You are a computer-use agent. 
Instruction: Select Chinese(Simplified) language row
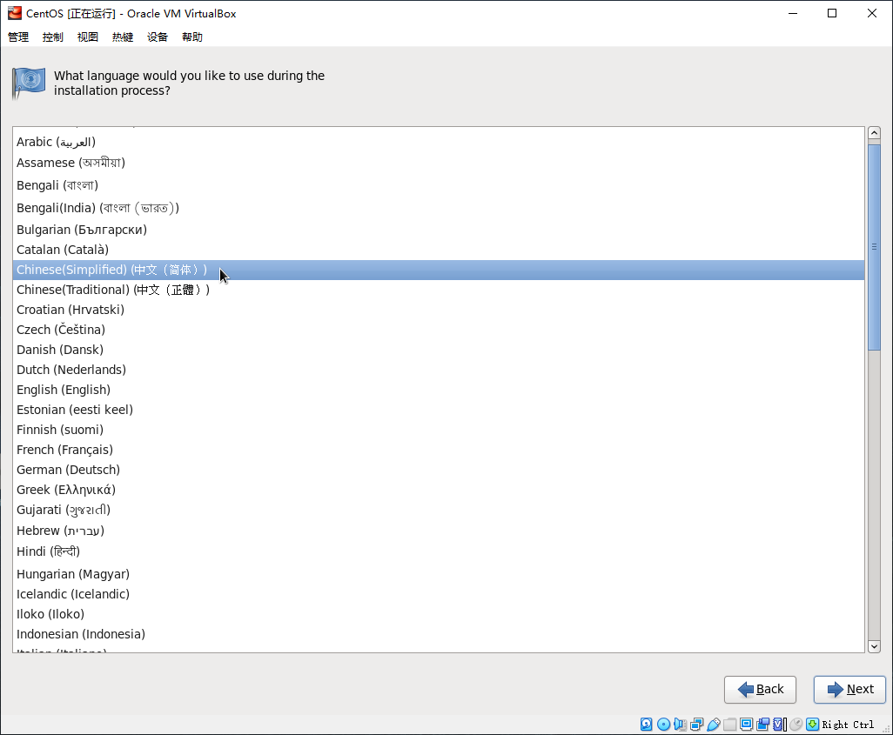pos(439,270)
